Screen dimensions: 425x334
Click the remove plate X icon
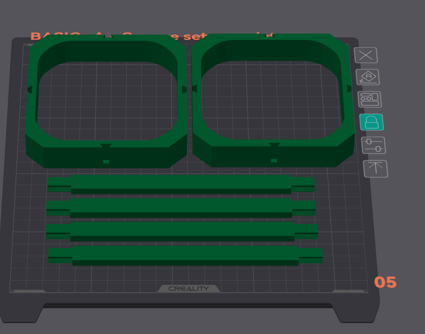(x=366, y=55)
